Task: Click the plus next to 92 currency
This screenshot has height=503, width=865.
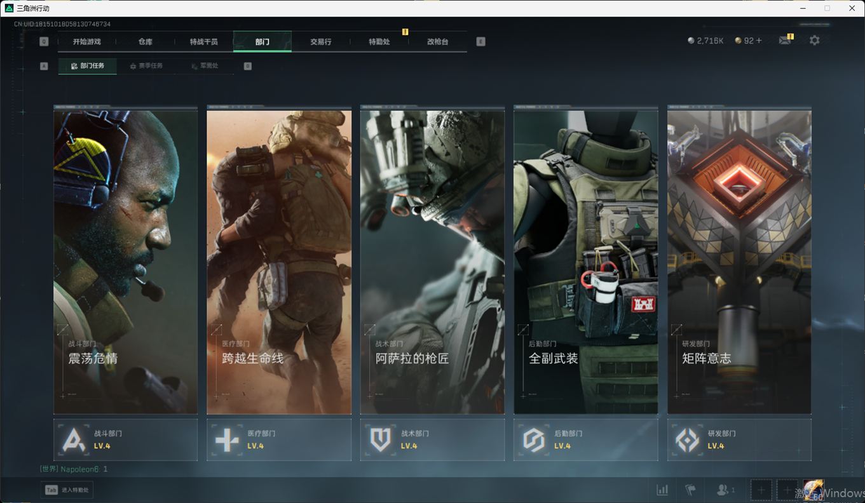Action: [x=759, y=41]
